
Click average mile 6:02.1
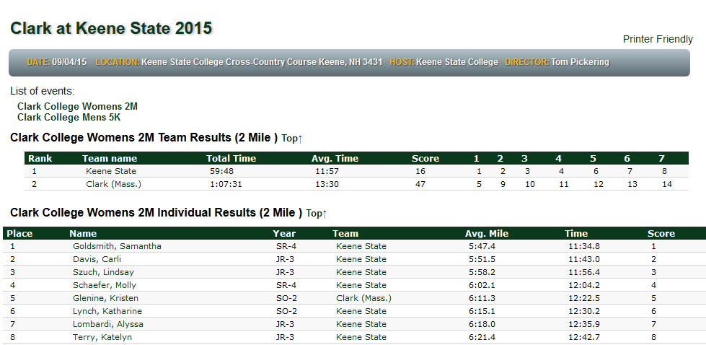click(482, 286)
